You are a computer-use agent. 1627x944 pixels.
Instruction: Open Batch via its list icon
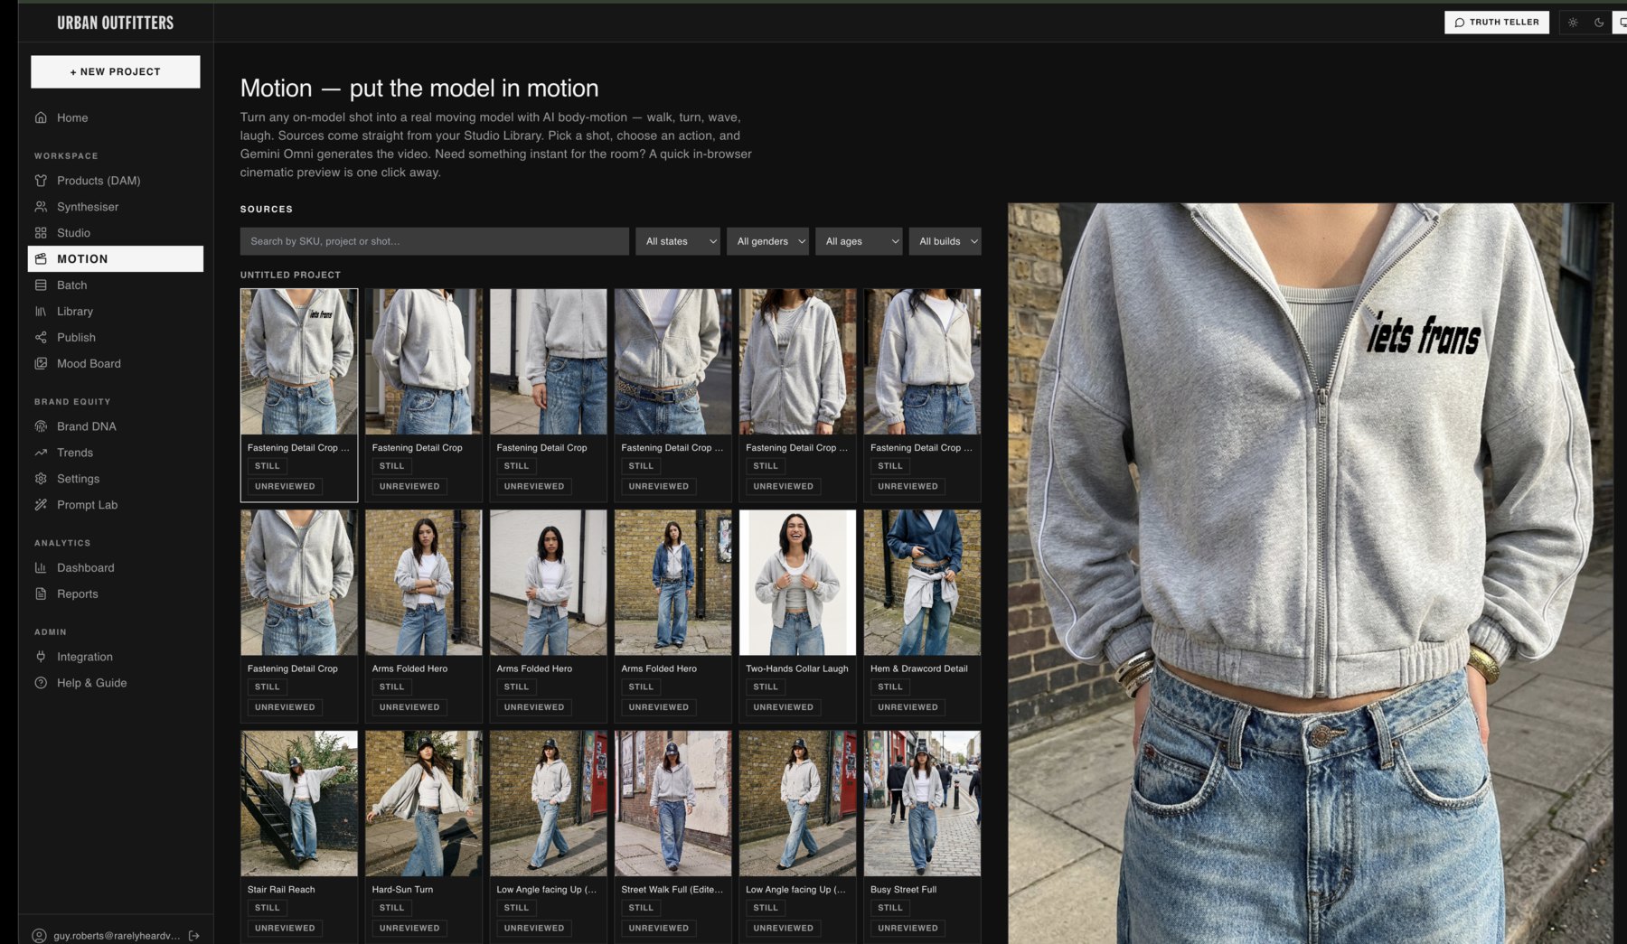tap(41, 285)
